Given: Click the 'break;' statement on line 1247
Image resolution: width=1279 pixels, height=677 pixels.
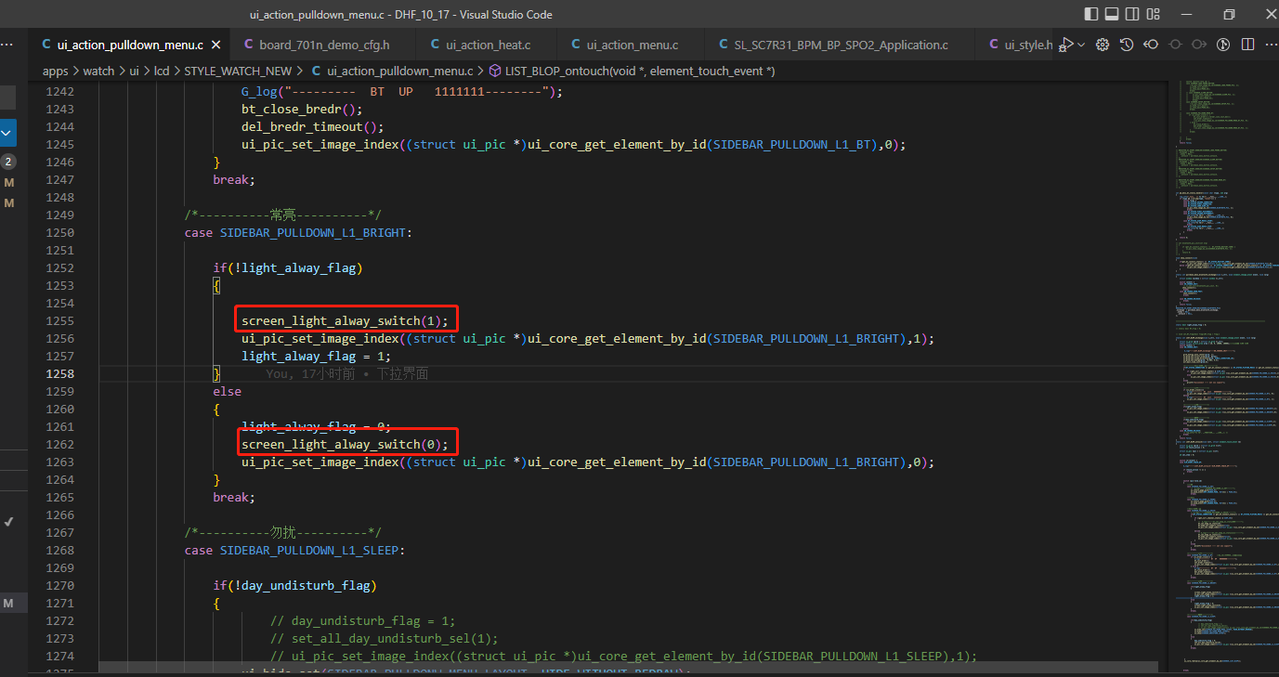Looking at the screenshot, I should coord(234,179).
